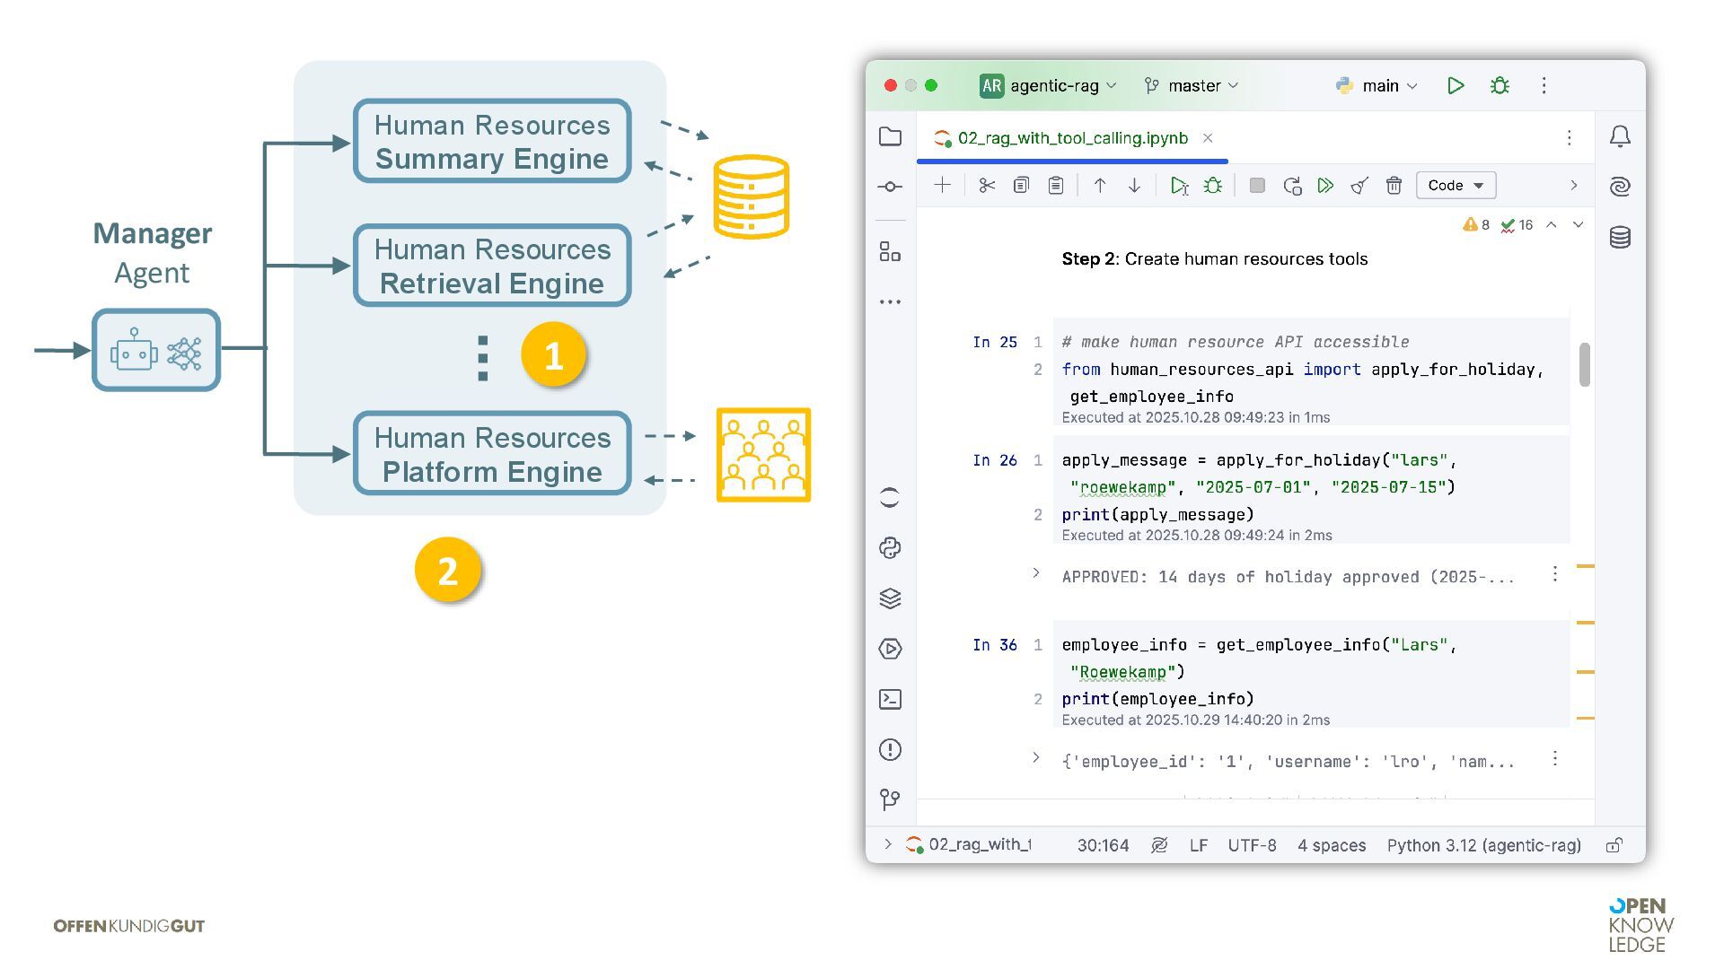Click the UTF-8 encoding indicator
This screenshot has width=1724, height=969.
click(x=1252, y=845)
